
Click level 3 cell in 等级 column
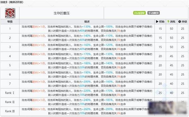[x=10, y=47]
